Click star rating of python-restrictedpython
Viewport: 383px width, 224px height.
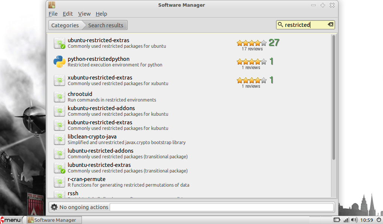[252, 62]
